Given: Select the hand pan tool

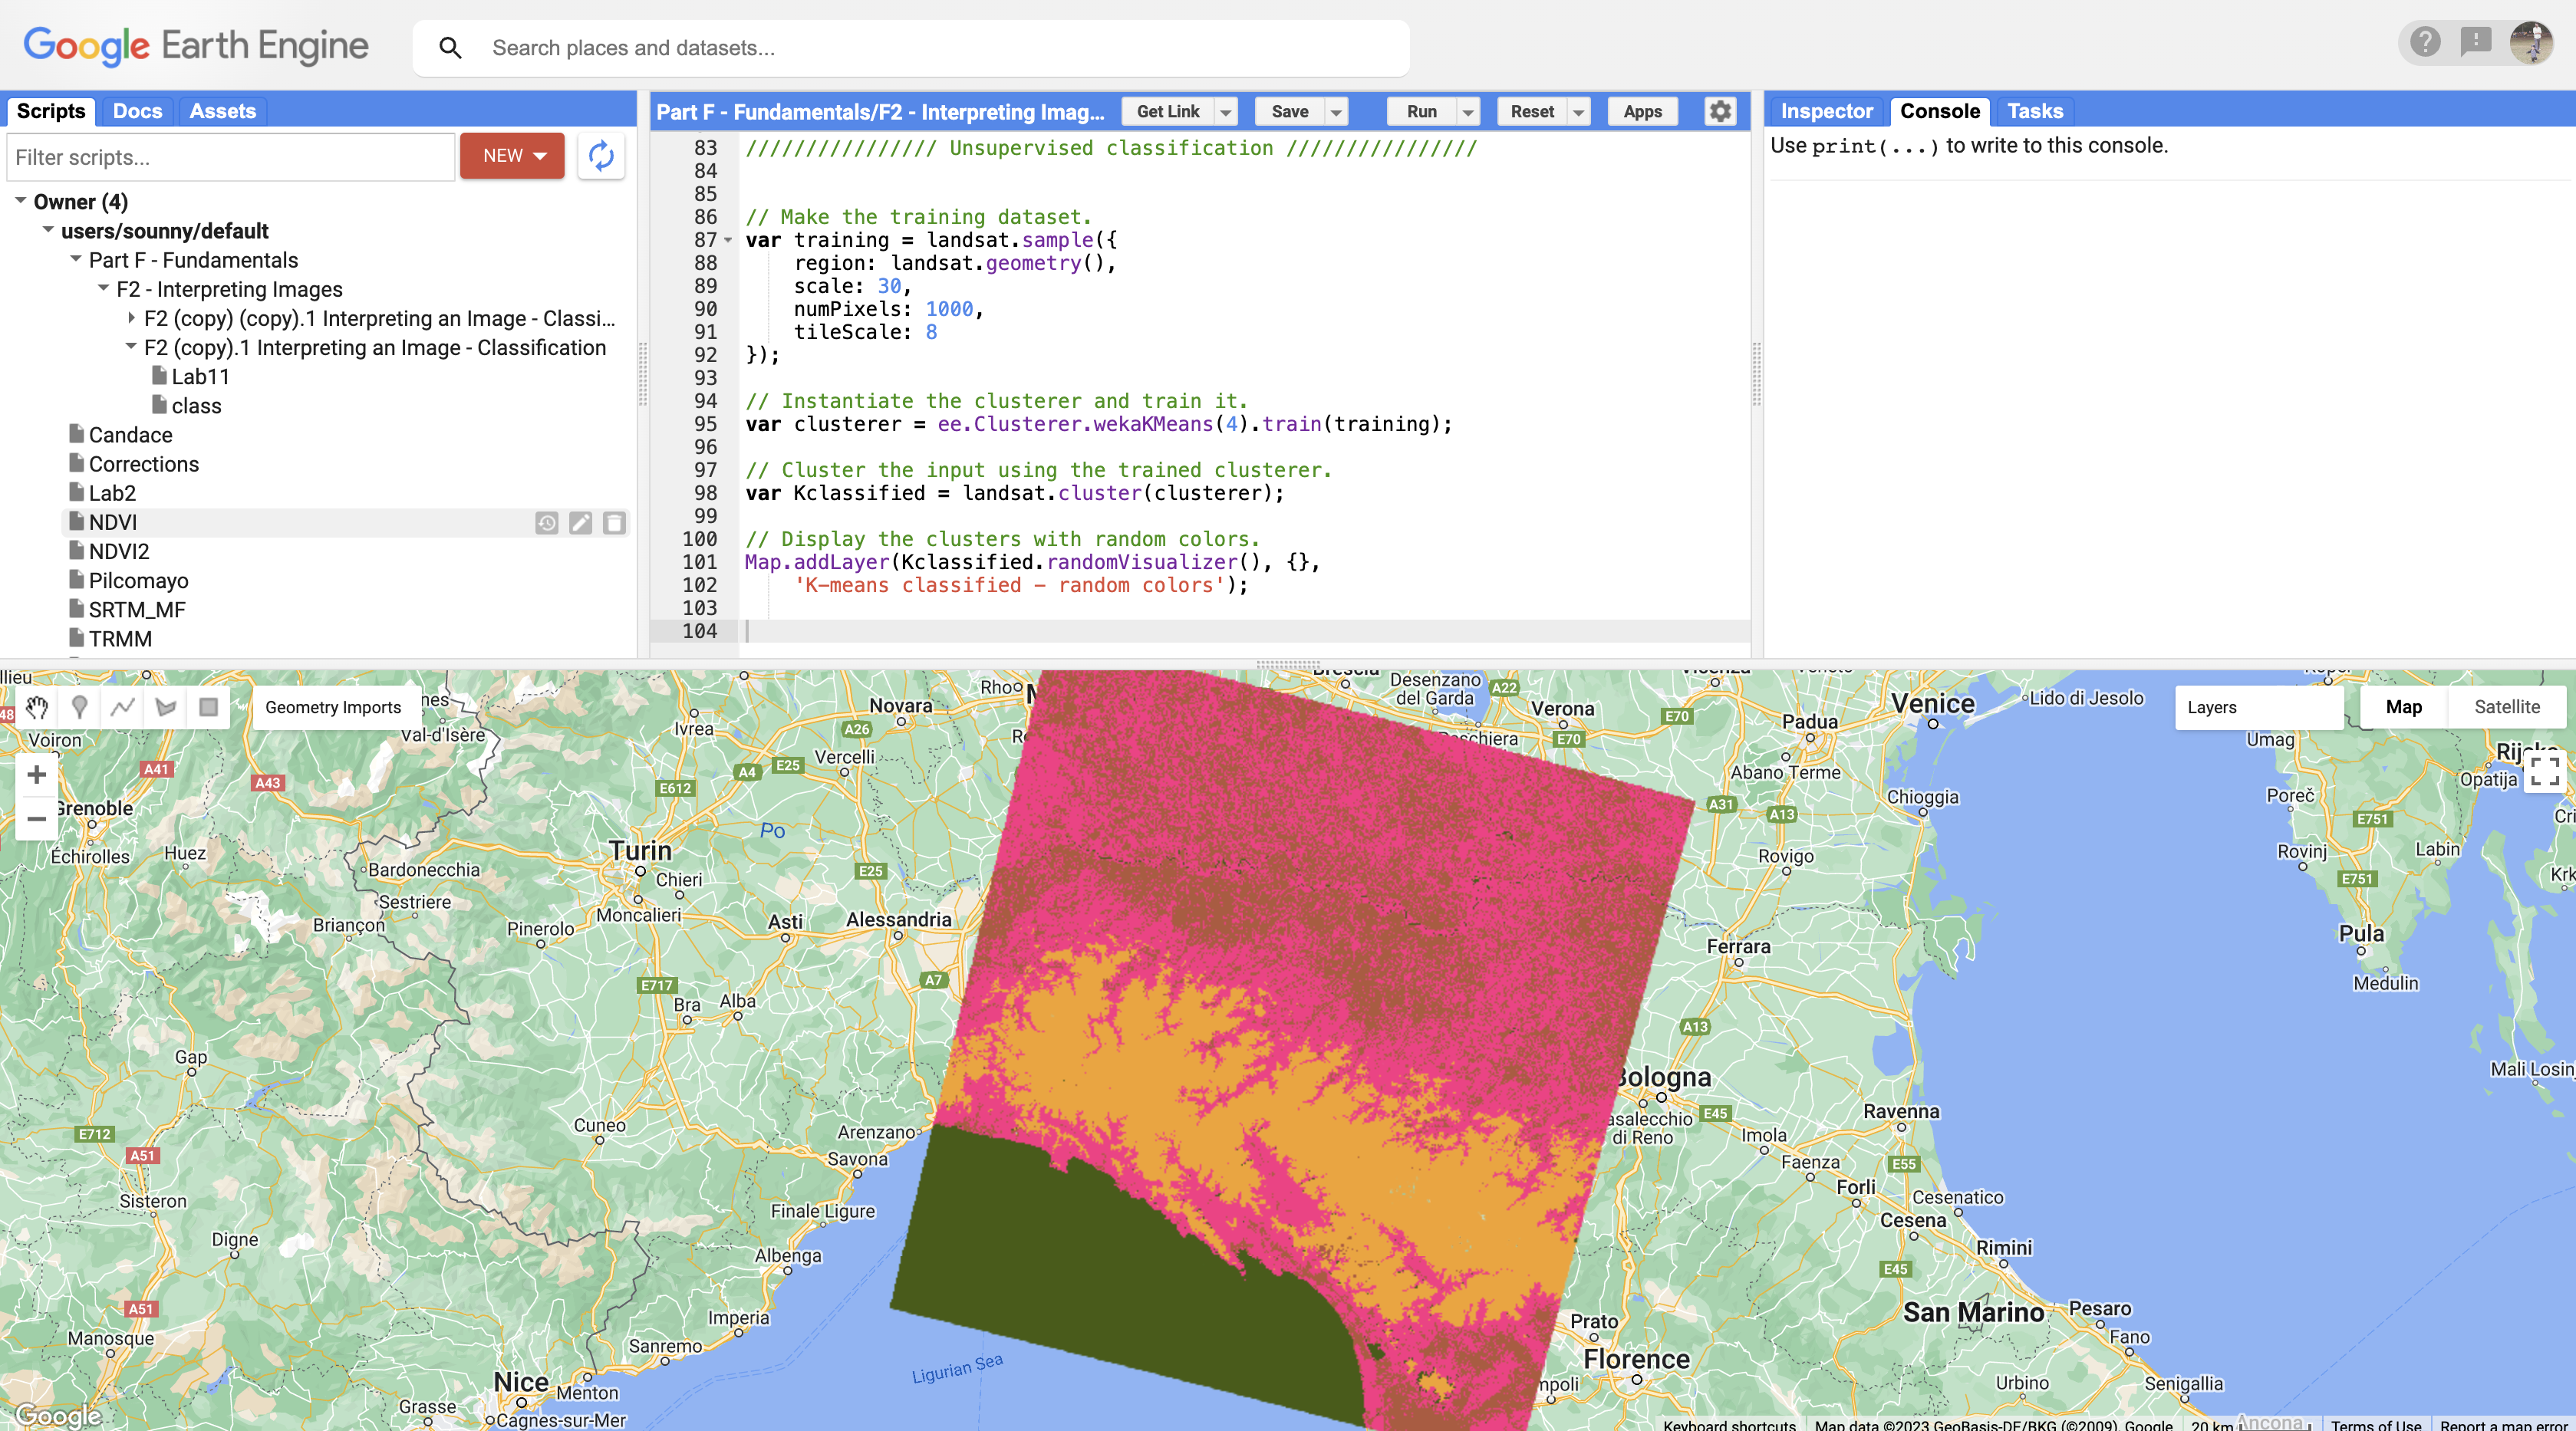Looking at the screenshot, I should pyautogui.click(x=37, y=707).
